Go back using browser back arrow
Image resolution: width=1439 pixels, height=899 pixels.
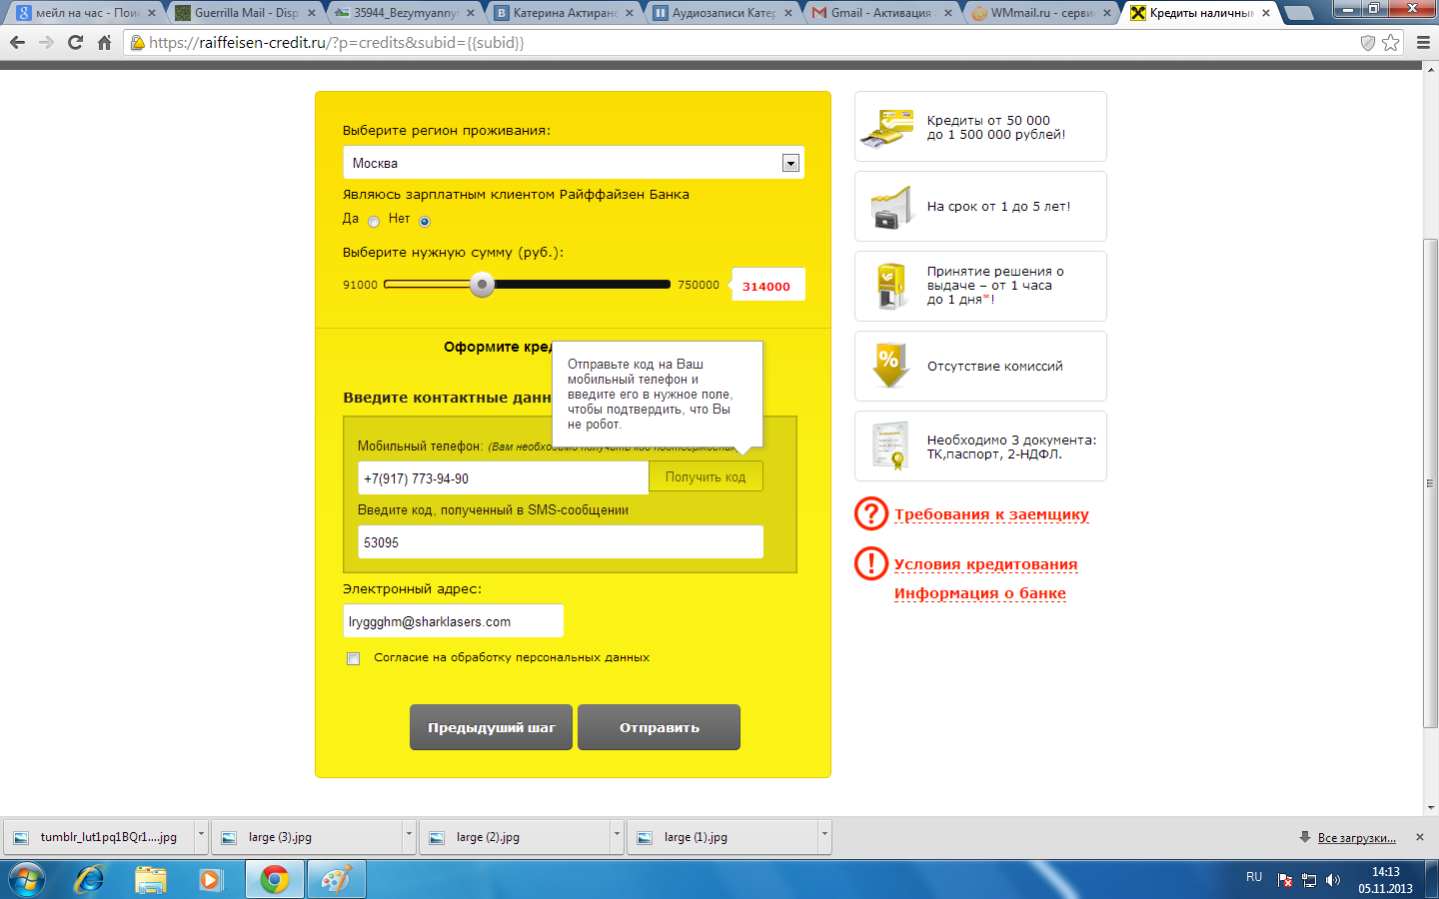(x=17, y=42)
